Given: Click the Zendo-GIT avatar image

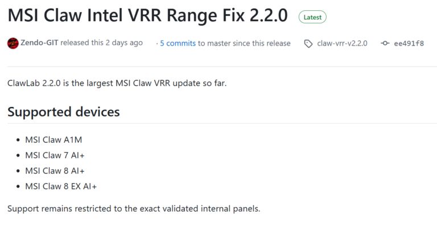Looking at the screenshot, I should coord(13,43).
